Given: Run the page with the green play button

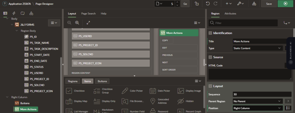Looking at the screenshot, I should pyautogui.click(x=285, y=3).
